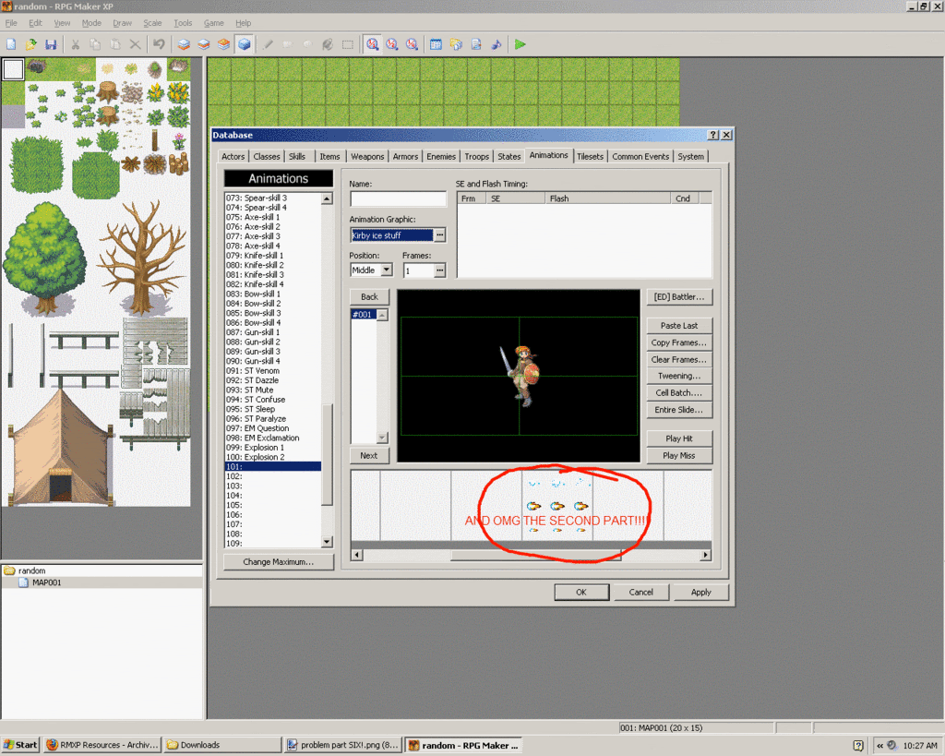Image resolution: width=945 pixels, height=756 pixels.
Task: Open the Materials resource manager icon
Action: (x=456, y=44)
